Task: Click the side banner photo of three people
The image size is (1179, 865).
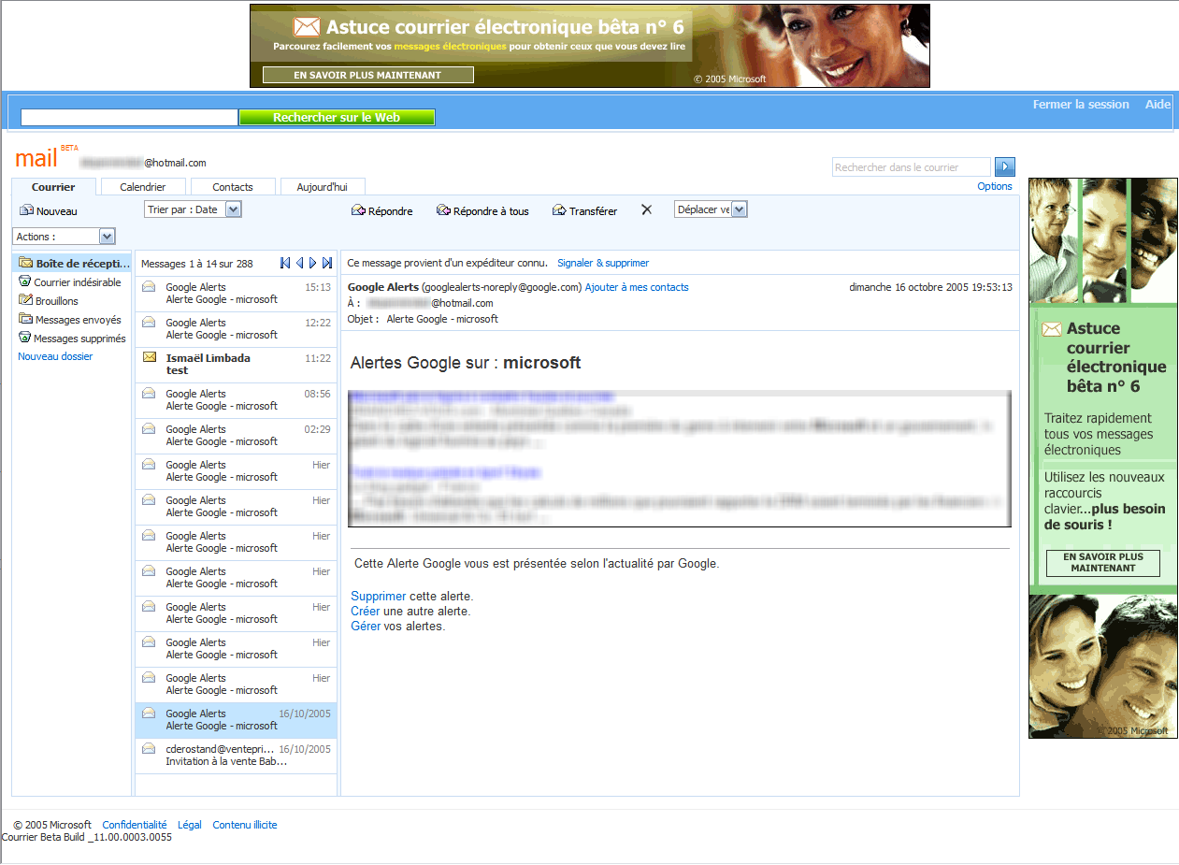Action: [x=1103, y=241]
